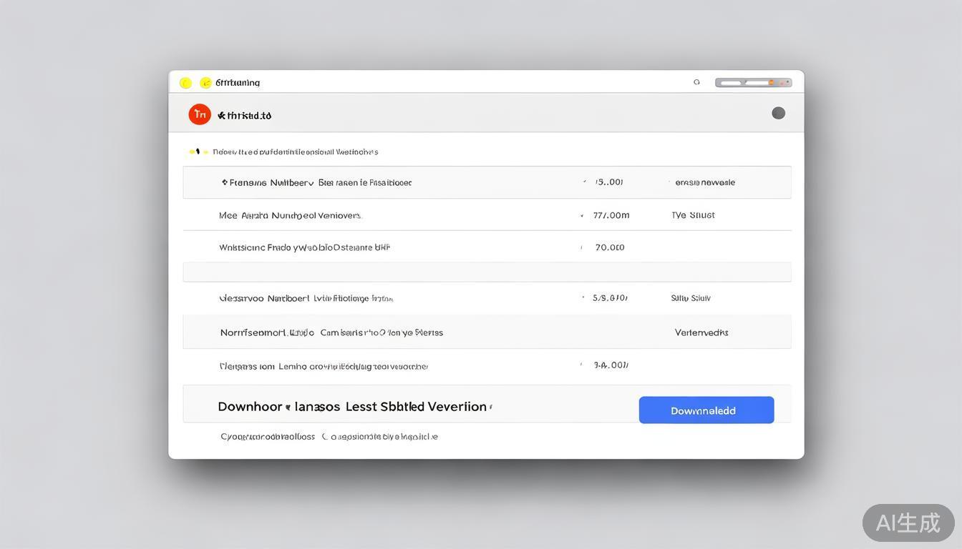Click the dark profile circle icon
Image resolution: width=962 pixels, height=549 pixels.
click(778, 112)
